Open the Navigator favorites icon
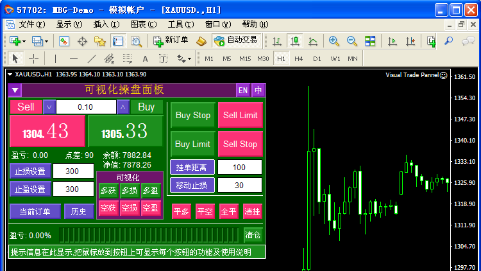481x271 pixels. coord(100,41)
